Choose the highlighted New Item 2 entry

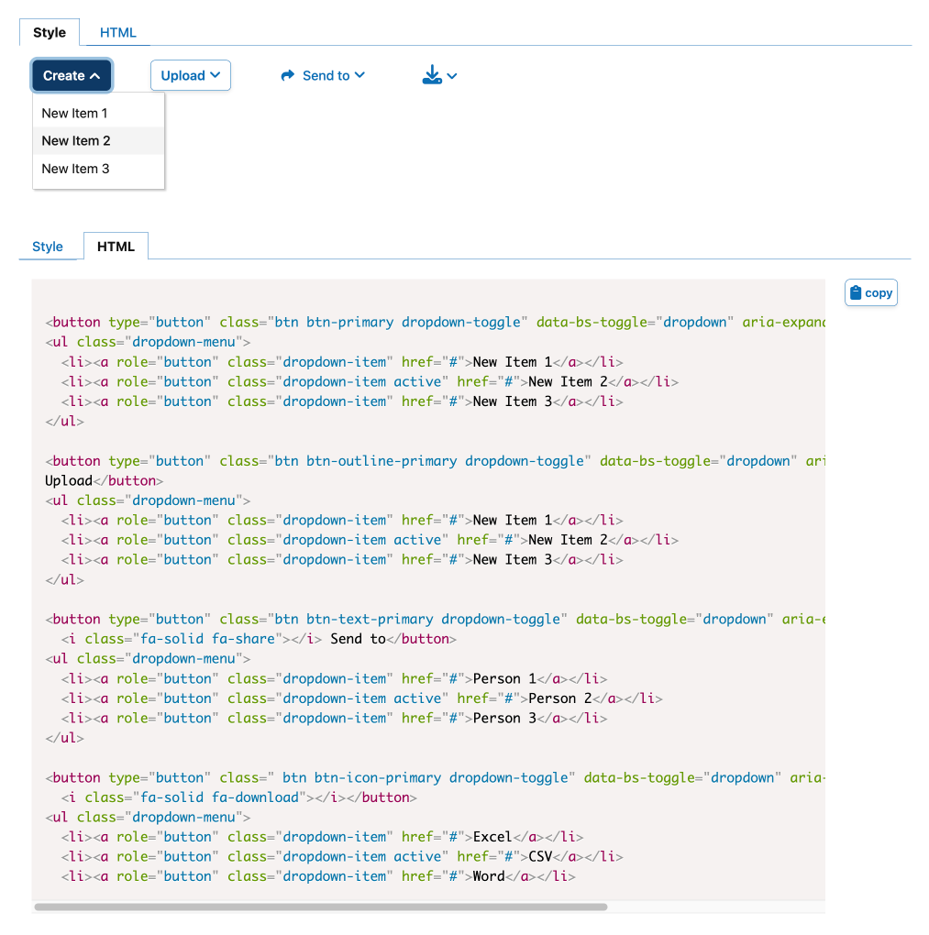[x=75, y=140]
